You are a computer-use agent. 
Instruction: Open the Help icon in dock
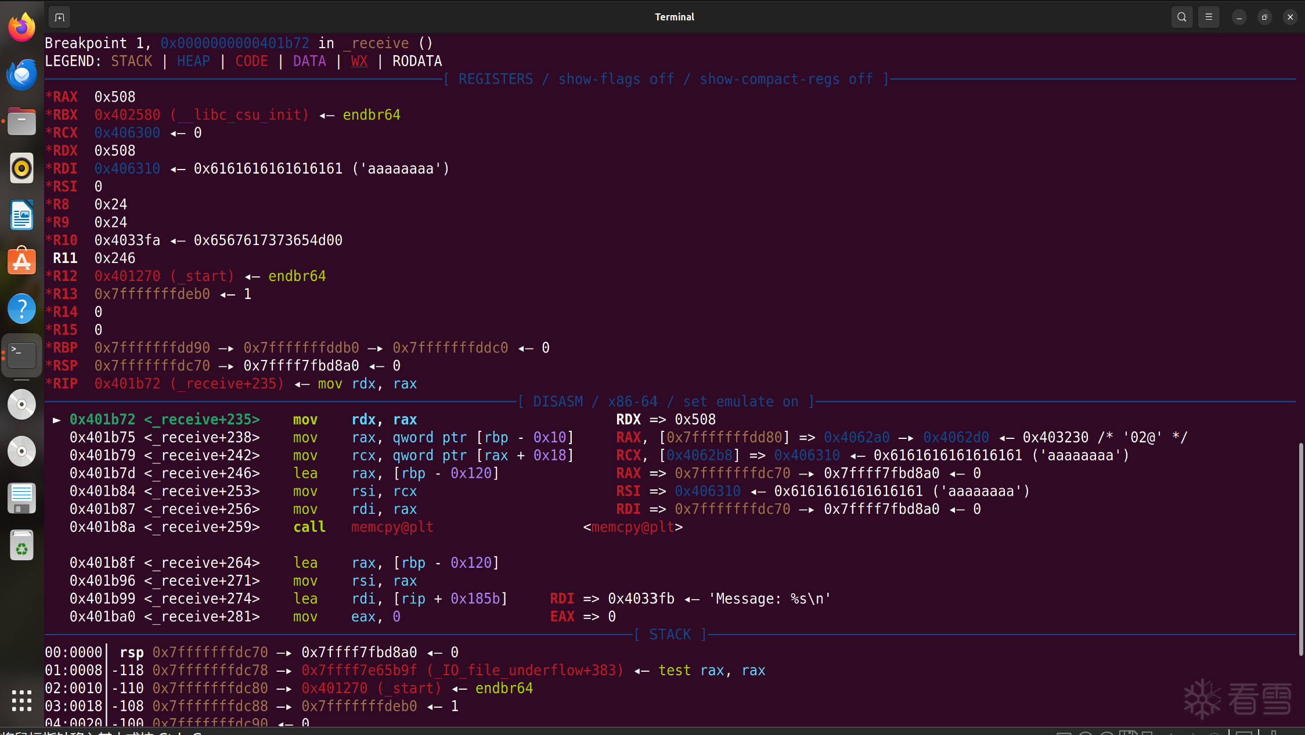coord(22,309)
